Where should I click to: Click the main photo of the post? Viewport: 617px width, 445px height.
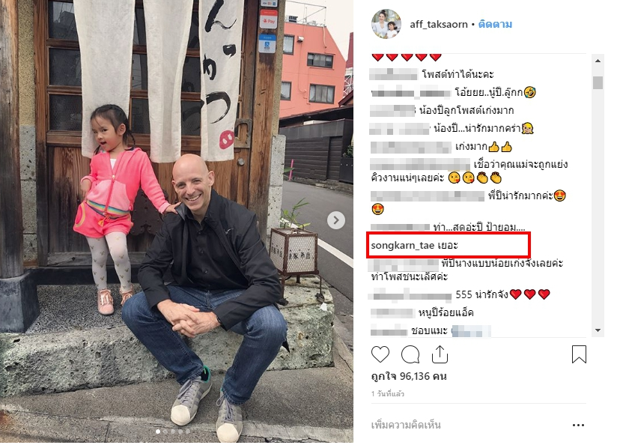point(176,221)
